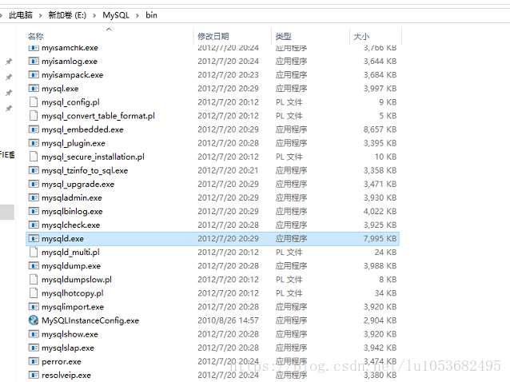This screenshot has width=510, height=382.
Task: Select the file name mysqlhotcopy.pl
Action: click(x=73, y=293)
